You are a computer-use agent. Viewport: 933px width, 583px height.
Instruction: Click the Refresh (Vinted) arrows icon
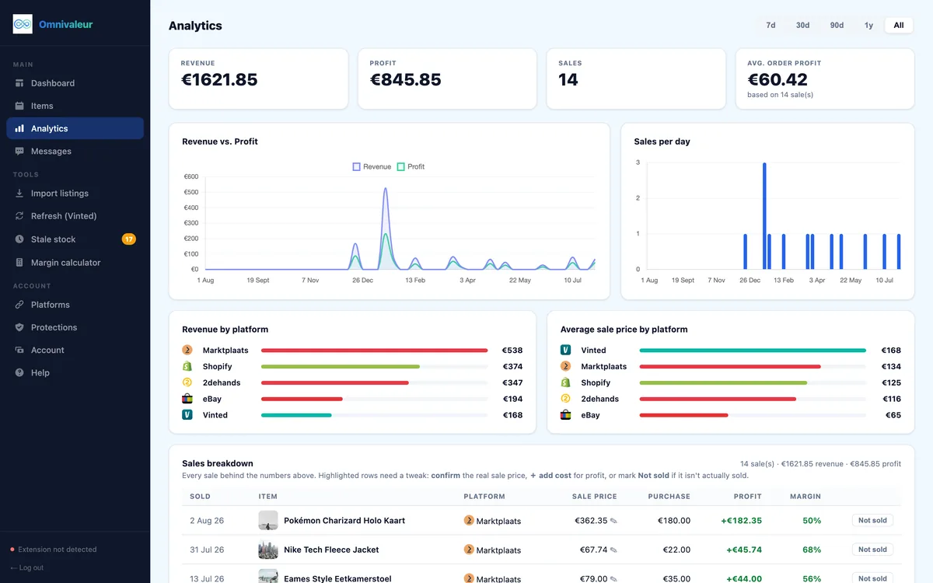pyautogui.click(x=19, y=216)
